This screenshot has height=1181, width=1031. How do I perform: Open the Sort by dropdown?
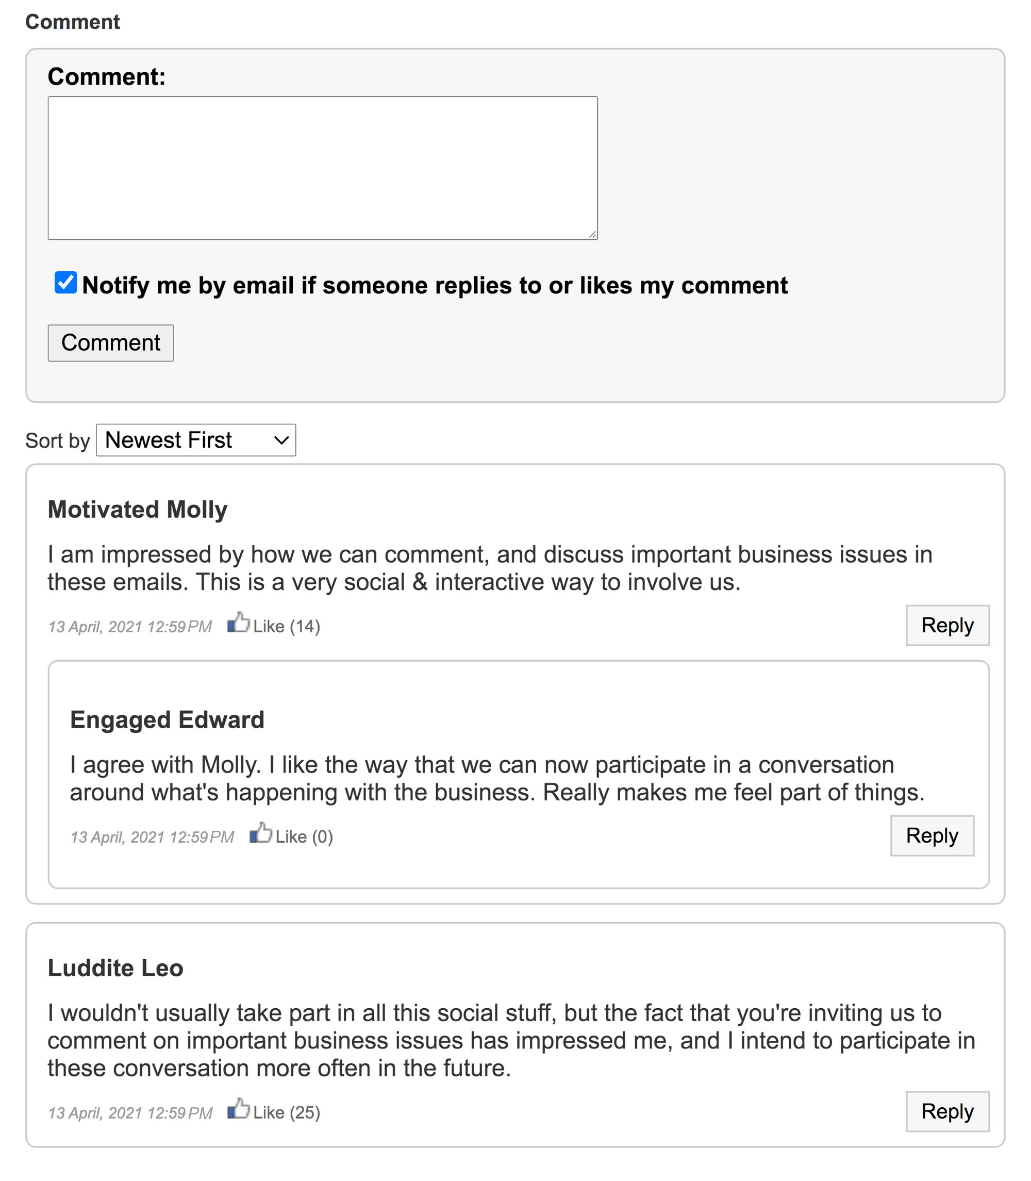point(195,440)
